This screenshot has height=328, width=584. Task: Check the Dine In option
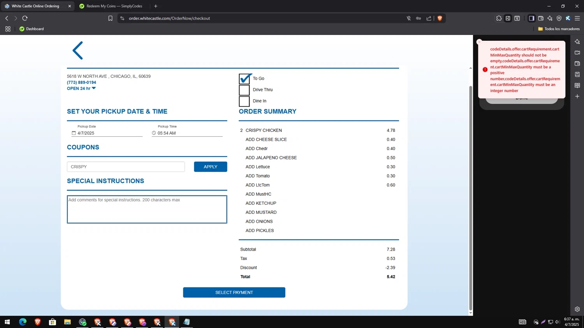[244, 101]
